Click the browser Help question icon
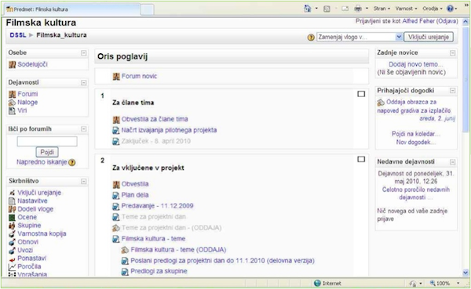The width and height of the screenshot is (471, 289). click(450, 9)
